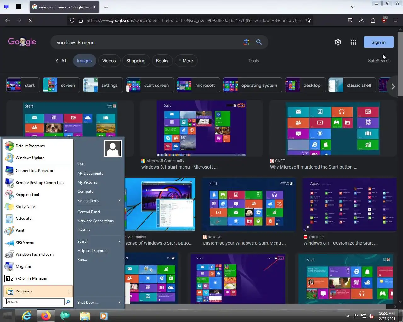Click the magnifier search icon in Google search box
403x322 pixels.
point(259,42)
